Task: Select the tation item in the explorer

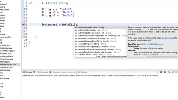Action: tap(3, 15)
